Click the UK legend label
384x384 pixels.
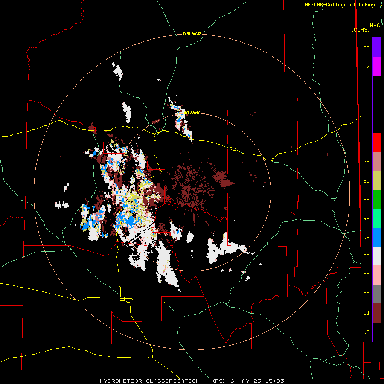click(366, 67)
